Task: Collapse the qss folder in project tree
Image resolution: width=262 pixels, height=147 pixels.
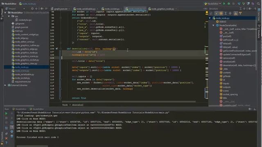Action: pos(9,16)
